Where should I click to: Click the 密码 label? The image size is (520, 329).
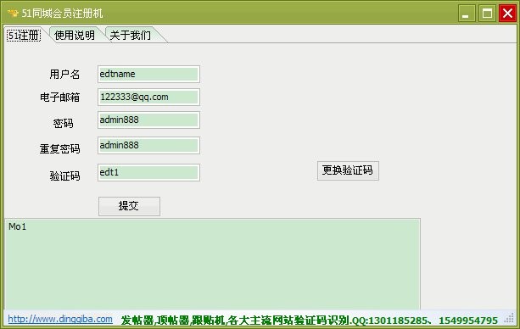(63, 124)
